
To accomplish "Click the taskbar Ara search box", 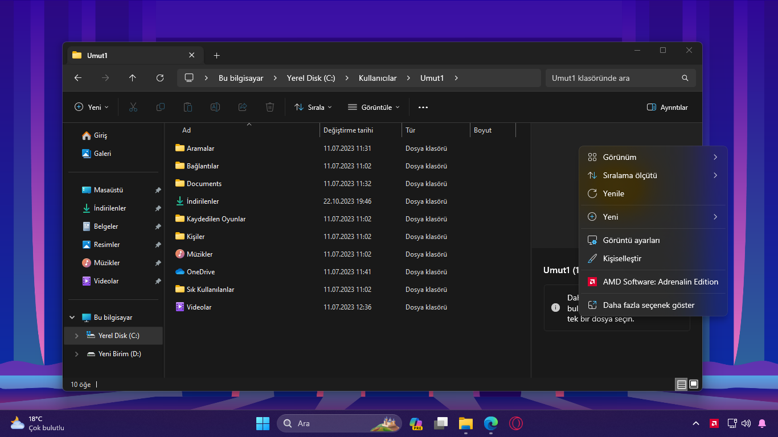I will pos(339,423).
